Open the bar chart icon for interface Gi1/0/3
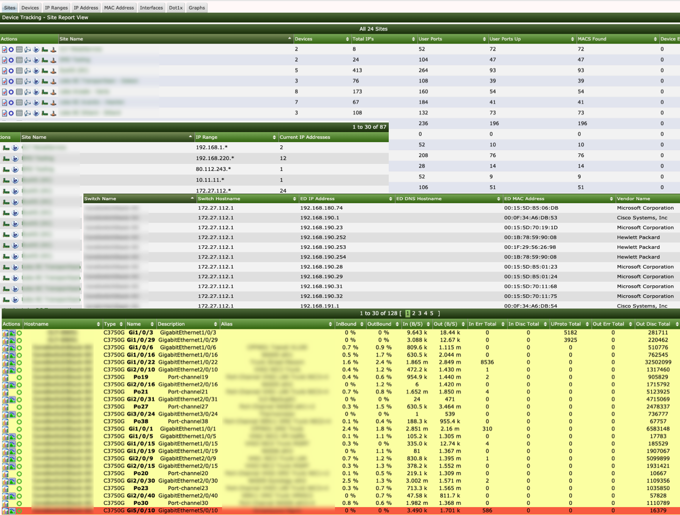The image size is (680, 515). [x=5, y=333]
